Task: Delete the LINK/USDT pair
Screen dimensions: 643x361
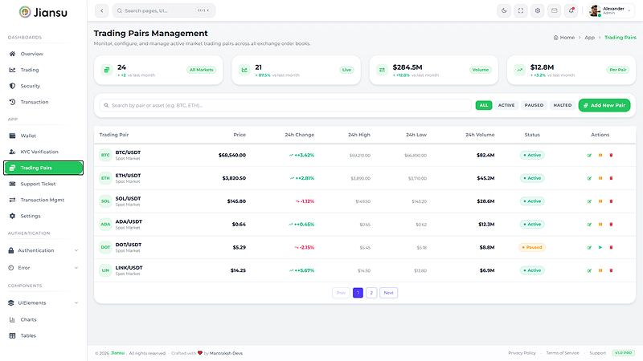Action: [x=611, y=270]
